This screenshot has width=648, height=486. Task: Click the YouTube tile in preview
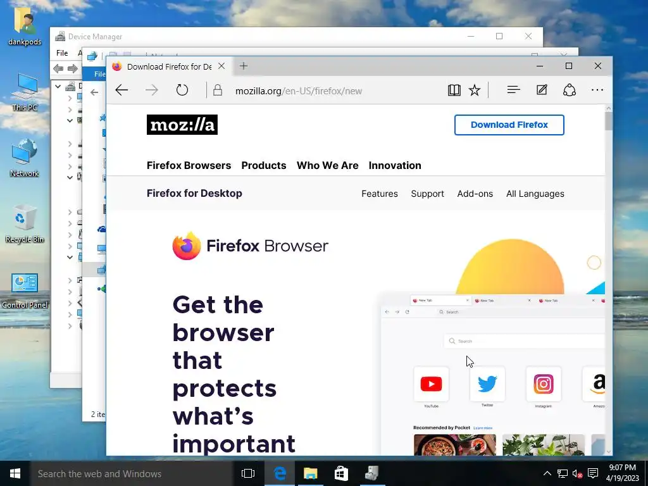(431, 384)
